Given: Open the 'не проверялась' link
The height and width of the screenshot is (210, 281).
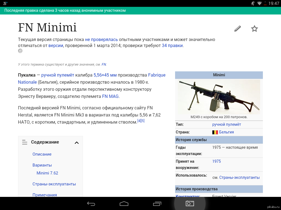Looking at the screenshot, I should (x=102, y=39).
